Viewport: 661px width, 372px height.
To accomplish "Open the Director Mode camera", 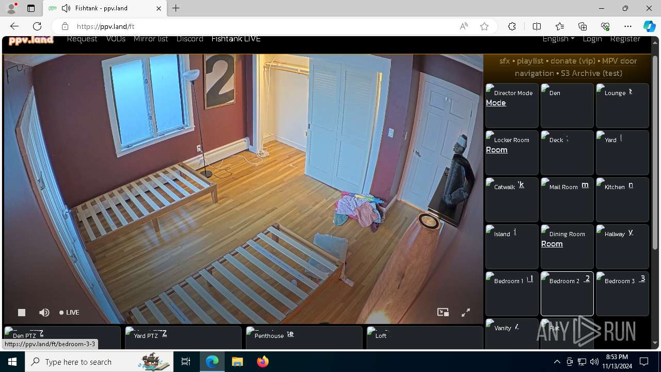I will 512,105.
